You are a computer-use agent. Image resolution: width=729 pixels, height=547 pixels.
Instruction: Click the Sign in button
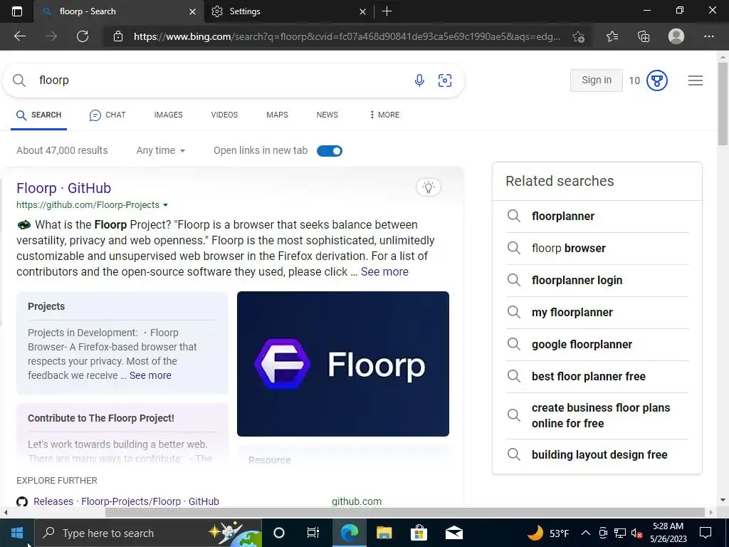point(597,80)
